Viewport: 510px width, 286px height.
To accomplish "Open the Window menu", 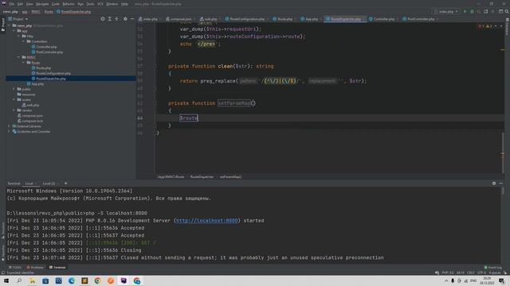I will click(112, 4).
